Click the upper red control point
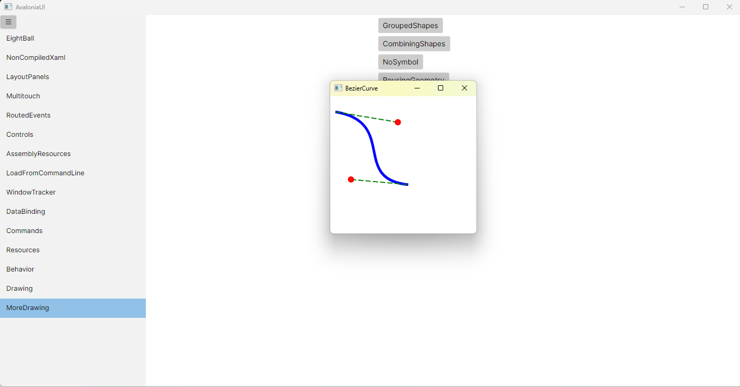740x387 pixels. (398, 122)
